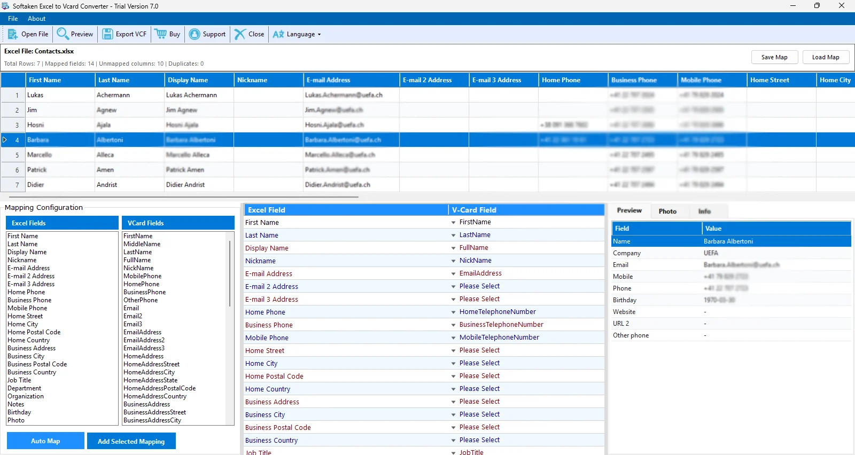Viewport: 855px width, 455px height.
Task: Click Please Select for Home Postal Code row
Action: (479, 376)
